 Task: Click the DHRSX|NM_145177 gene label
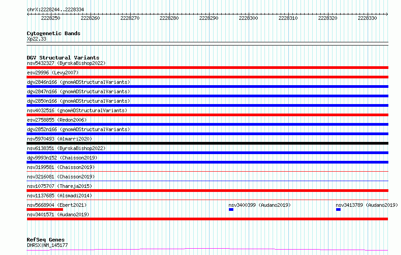(47, 245)
